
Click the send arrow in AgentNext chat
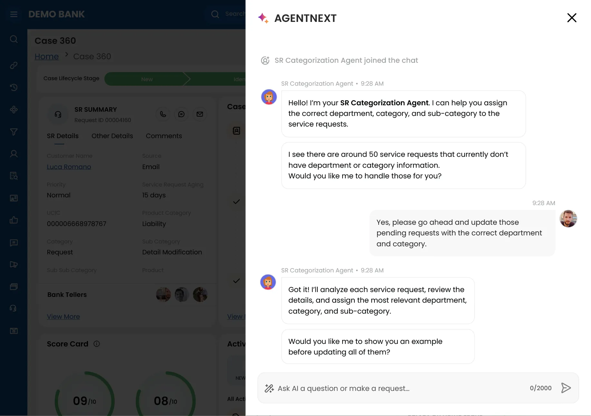566,388
